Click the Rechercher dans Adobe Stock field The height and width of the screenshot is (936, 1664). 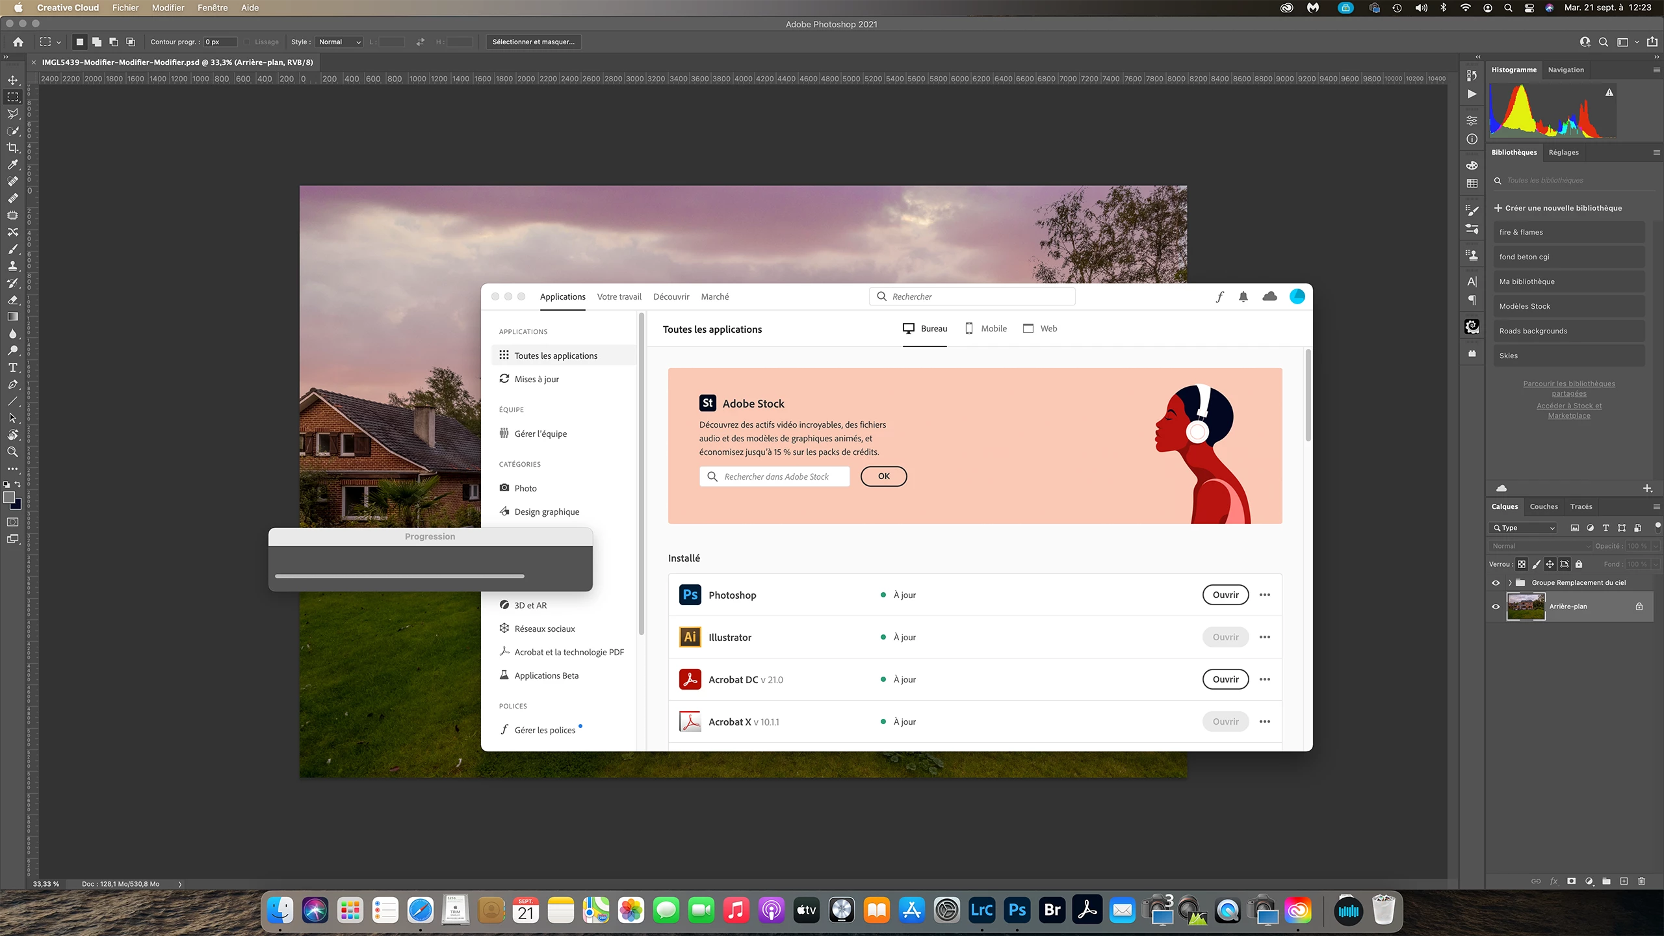coord(776,476)
